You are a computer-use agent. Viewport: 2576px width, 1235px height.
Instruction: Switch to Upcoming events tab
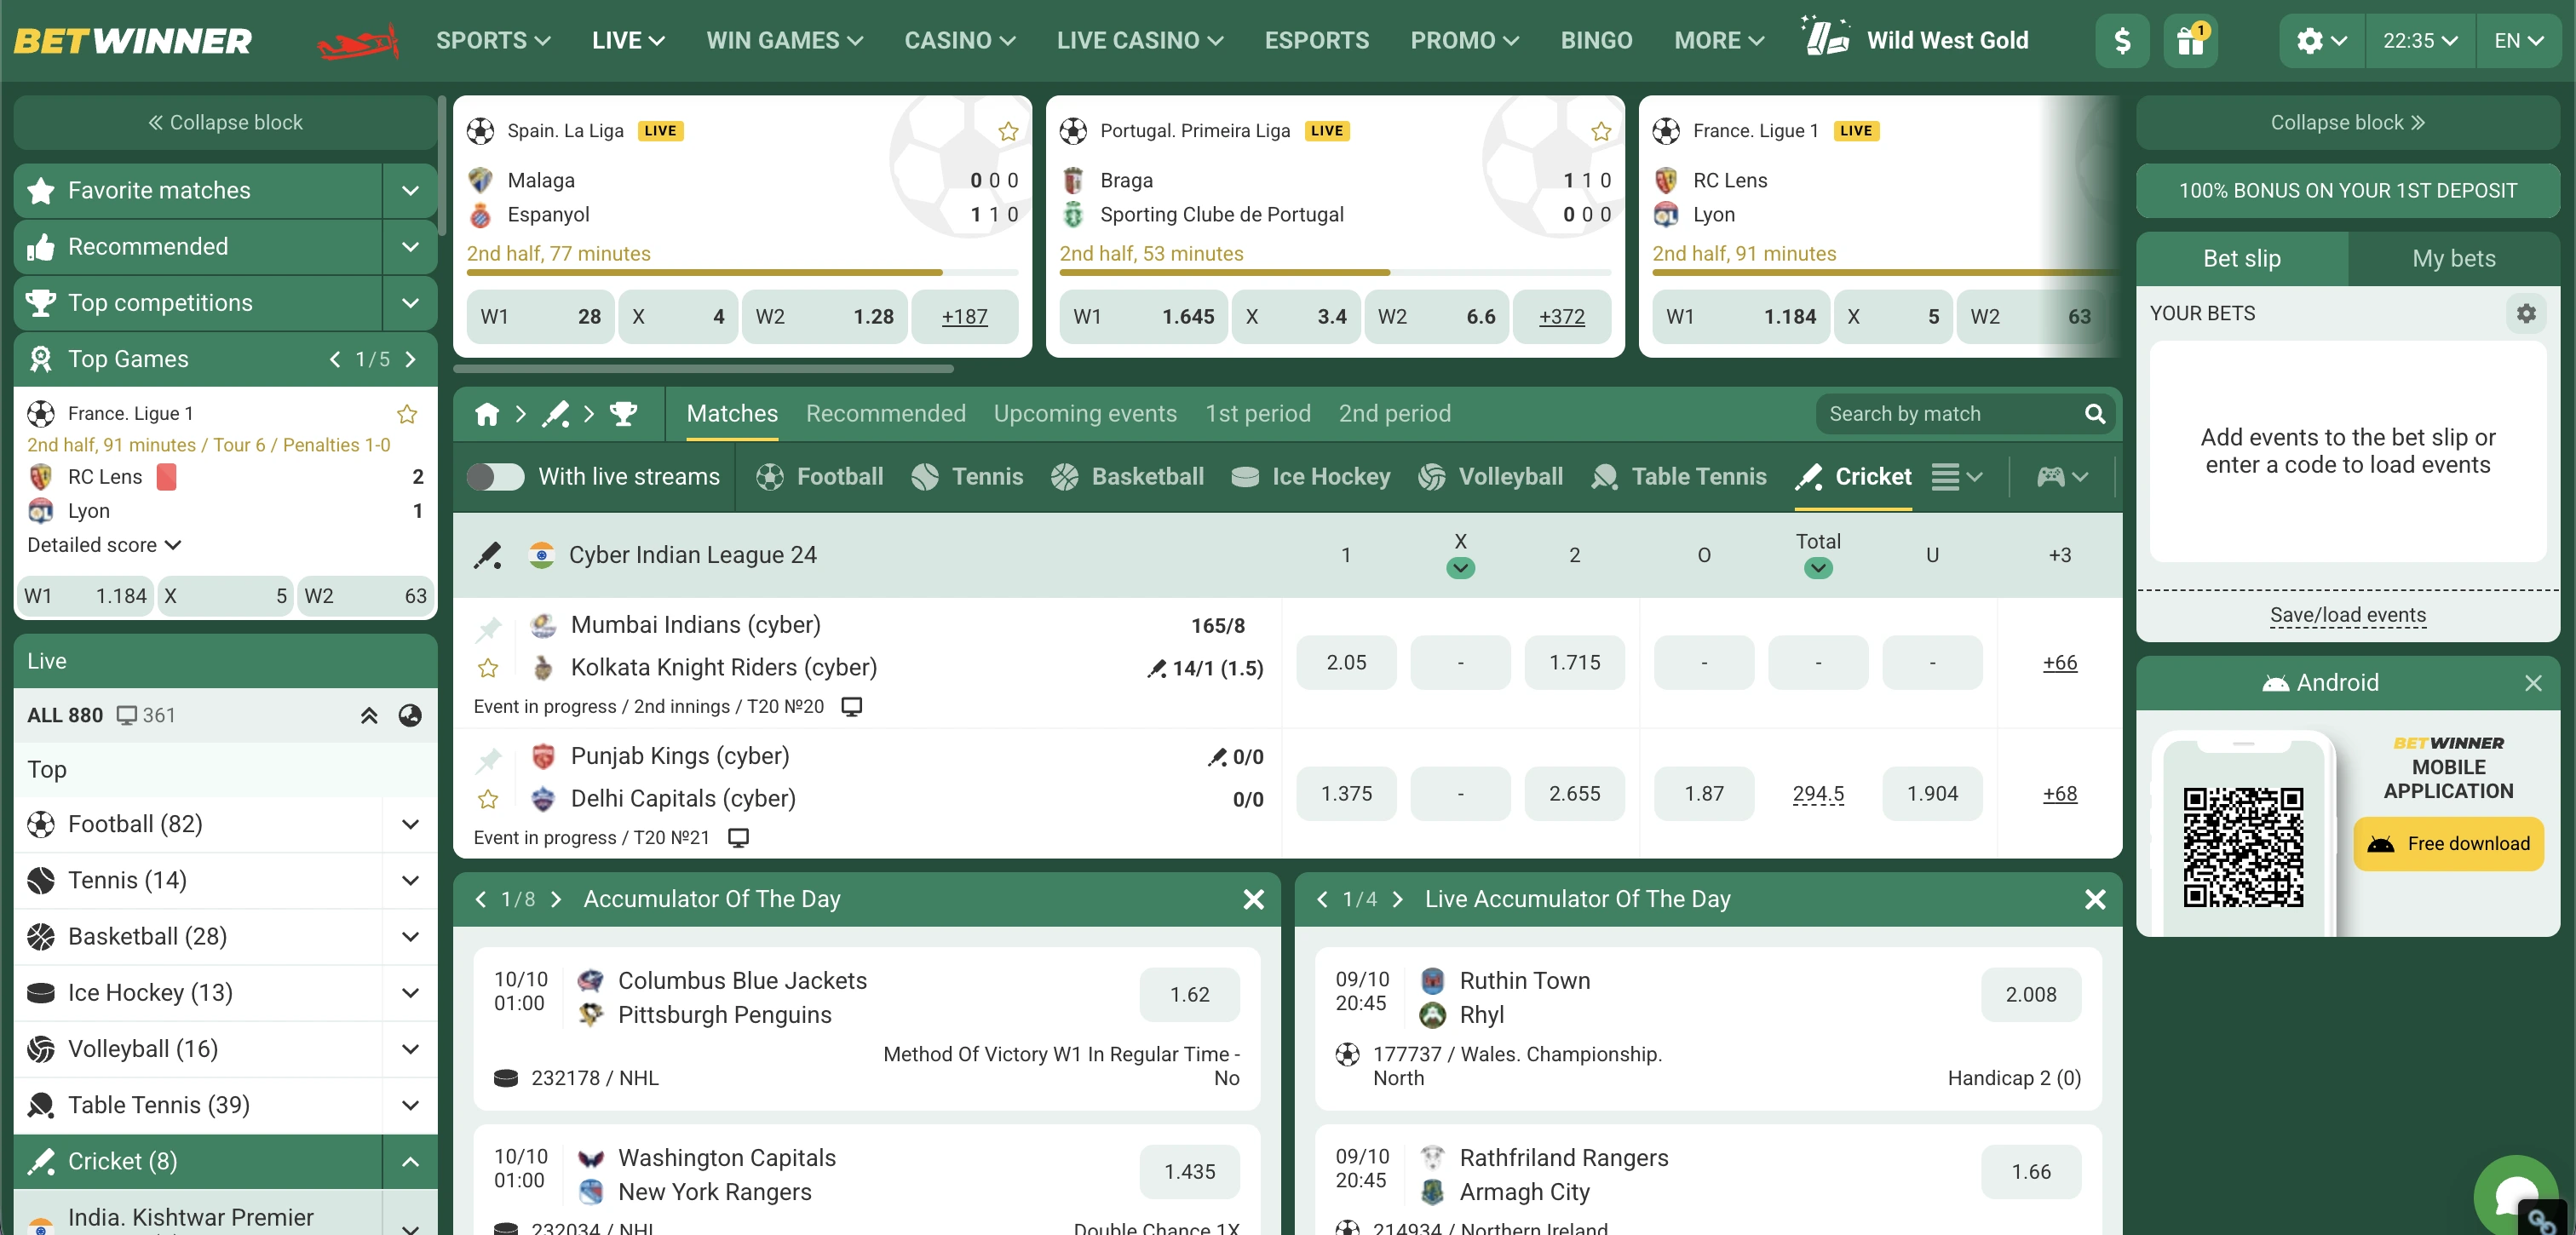pos(1085,414)
